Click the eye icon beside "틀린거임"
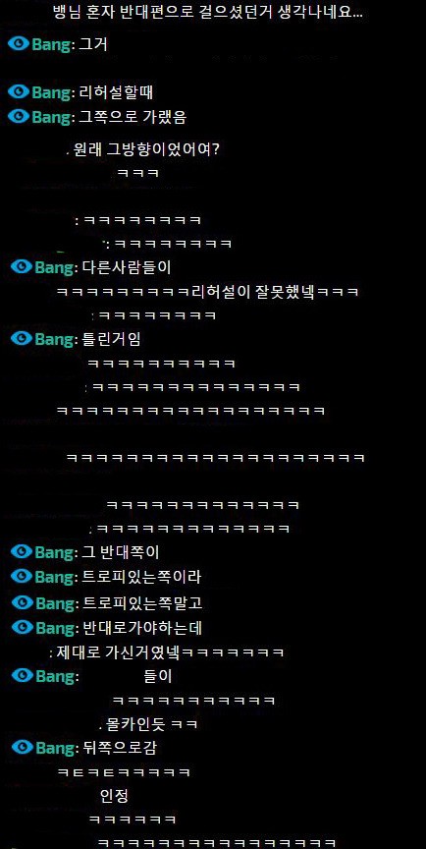 click(22, 338)
